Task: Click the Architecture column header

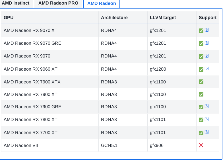Action: [123, 18]
